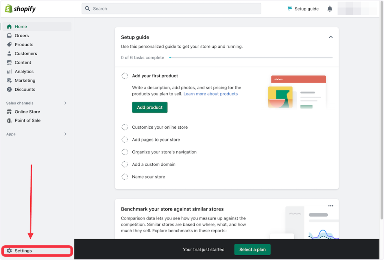Image resolution: width=384 pixels, height=260 pixels.
Task: Click the Online Store storefront icon
Action: pos(9,112)
